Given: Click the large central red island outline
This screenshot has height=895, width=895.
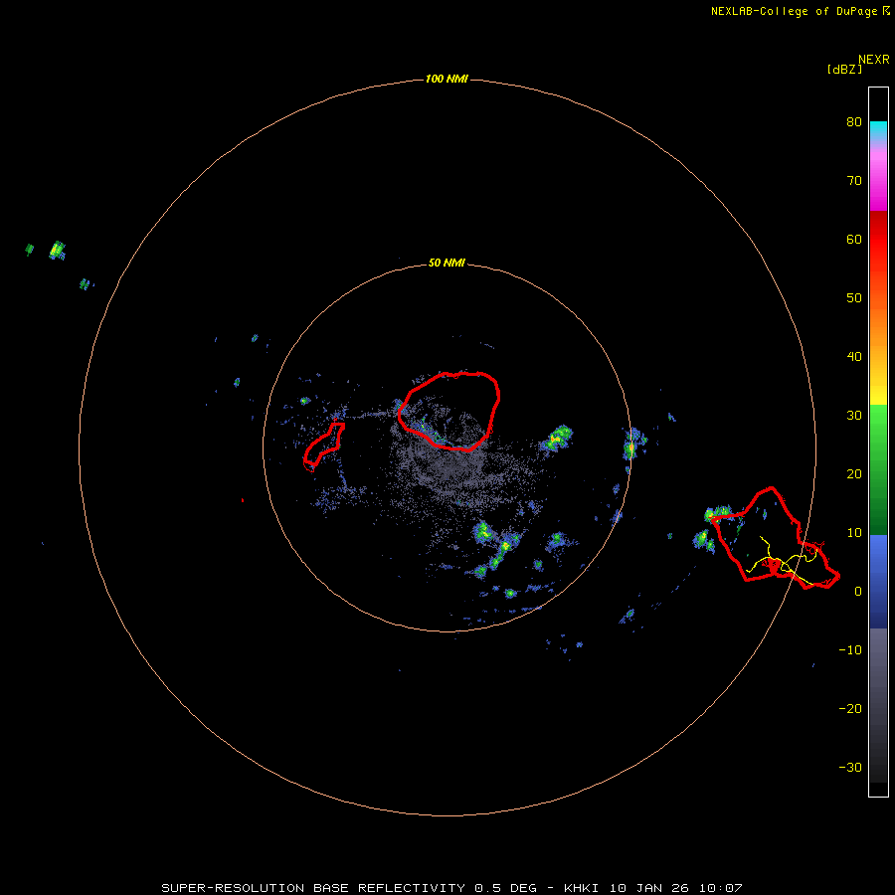Looking at the screenshot, I should coord(448,411).
